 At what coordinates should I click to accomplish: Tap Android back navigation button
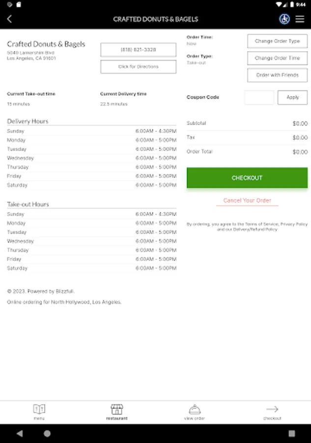tap(20, 433)
